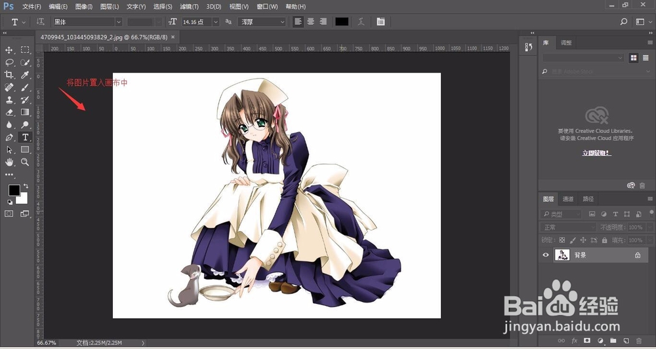Switch to the 通道 tab
The width and height of the screenshot is (656, 349).
567,198
